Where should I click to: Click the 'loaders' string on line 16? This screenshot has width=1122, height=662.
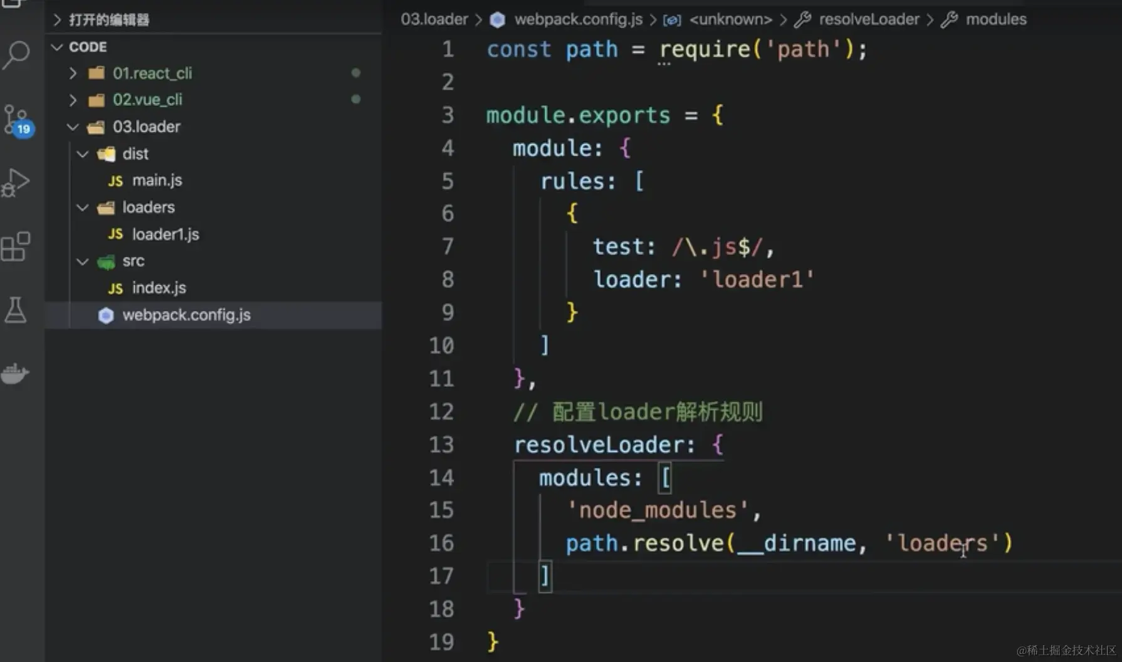pos(942,544)
